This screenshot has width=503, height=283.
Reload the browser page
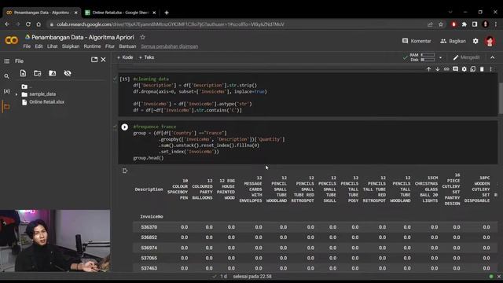point(28,24)
